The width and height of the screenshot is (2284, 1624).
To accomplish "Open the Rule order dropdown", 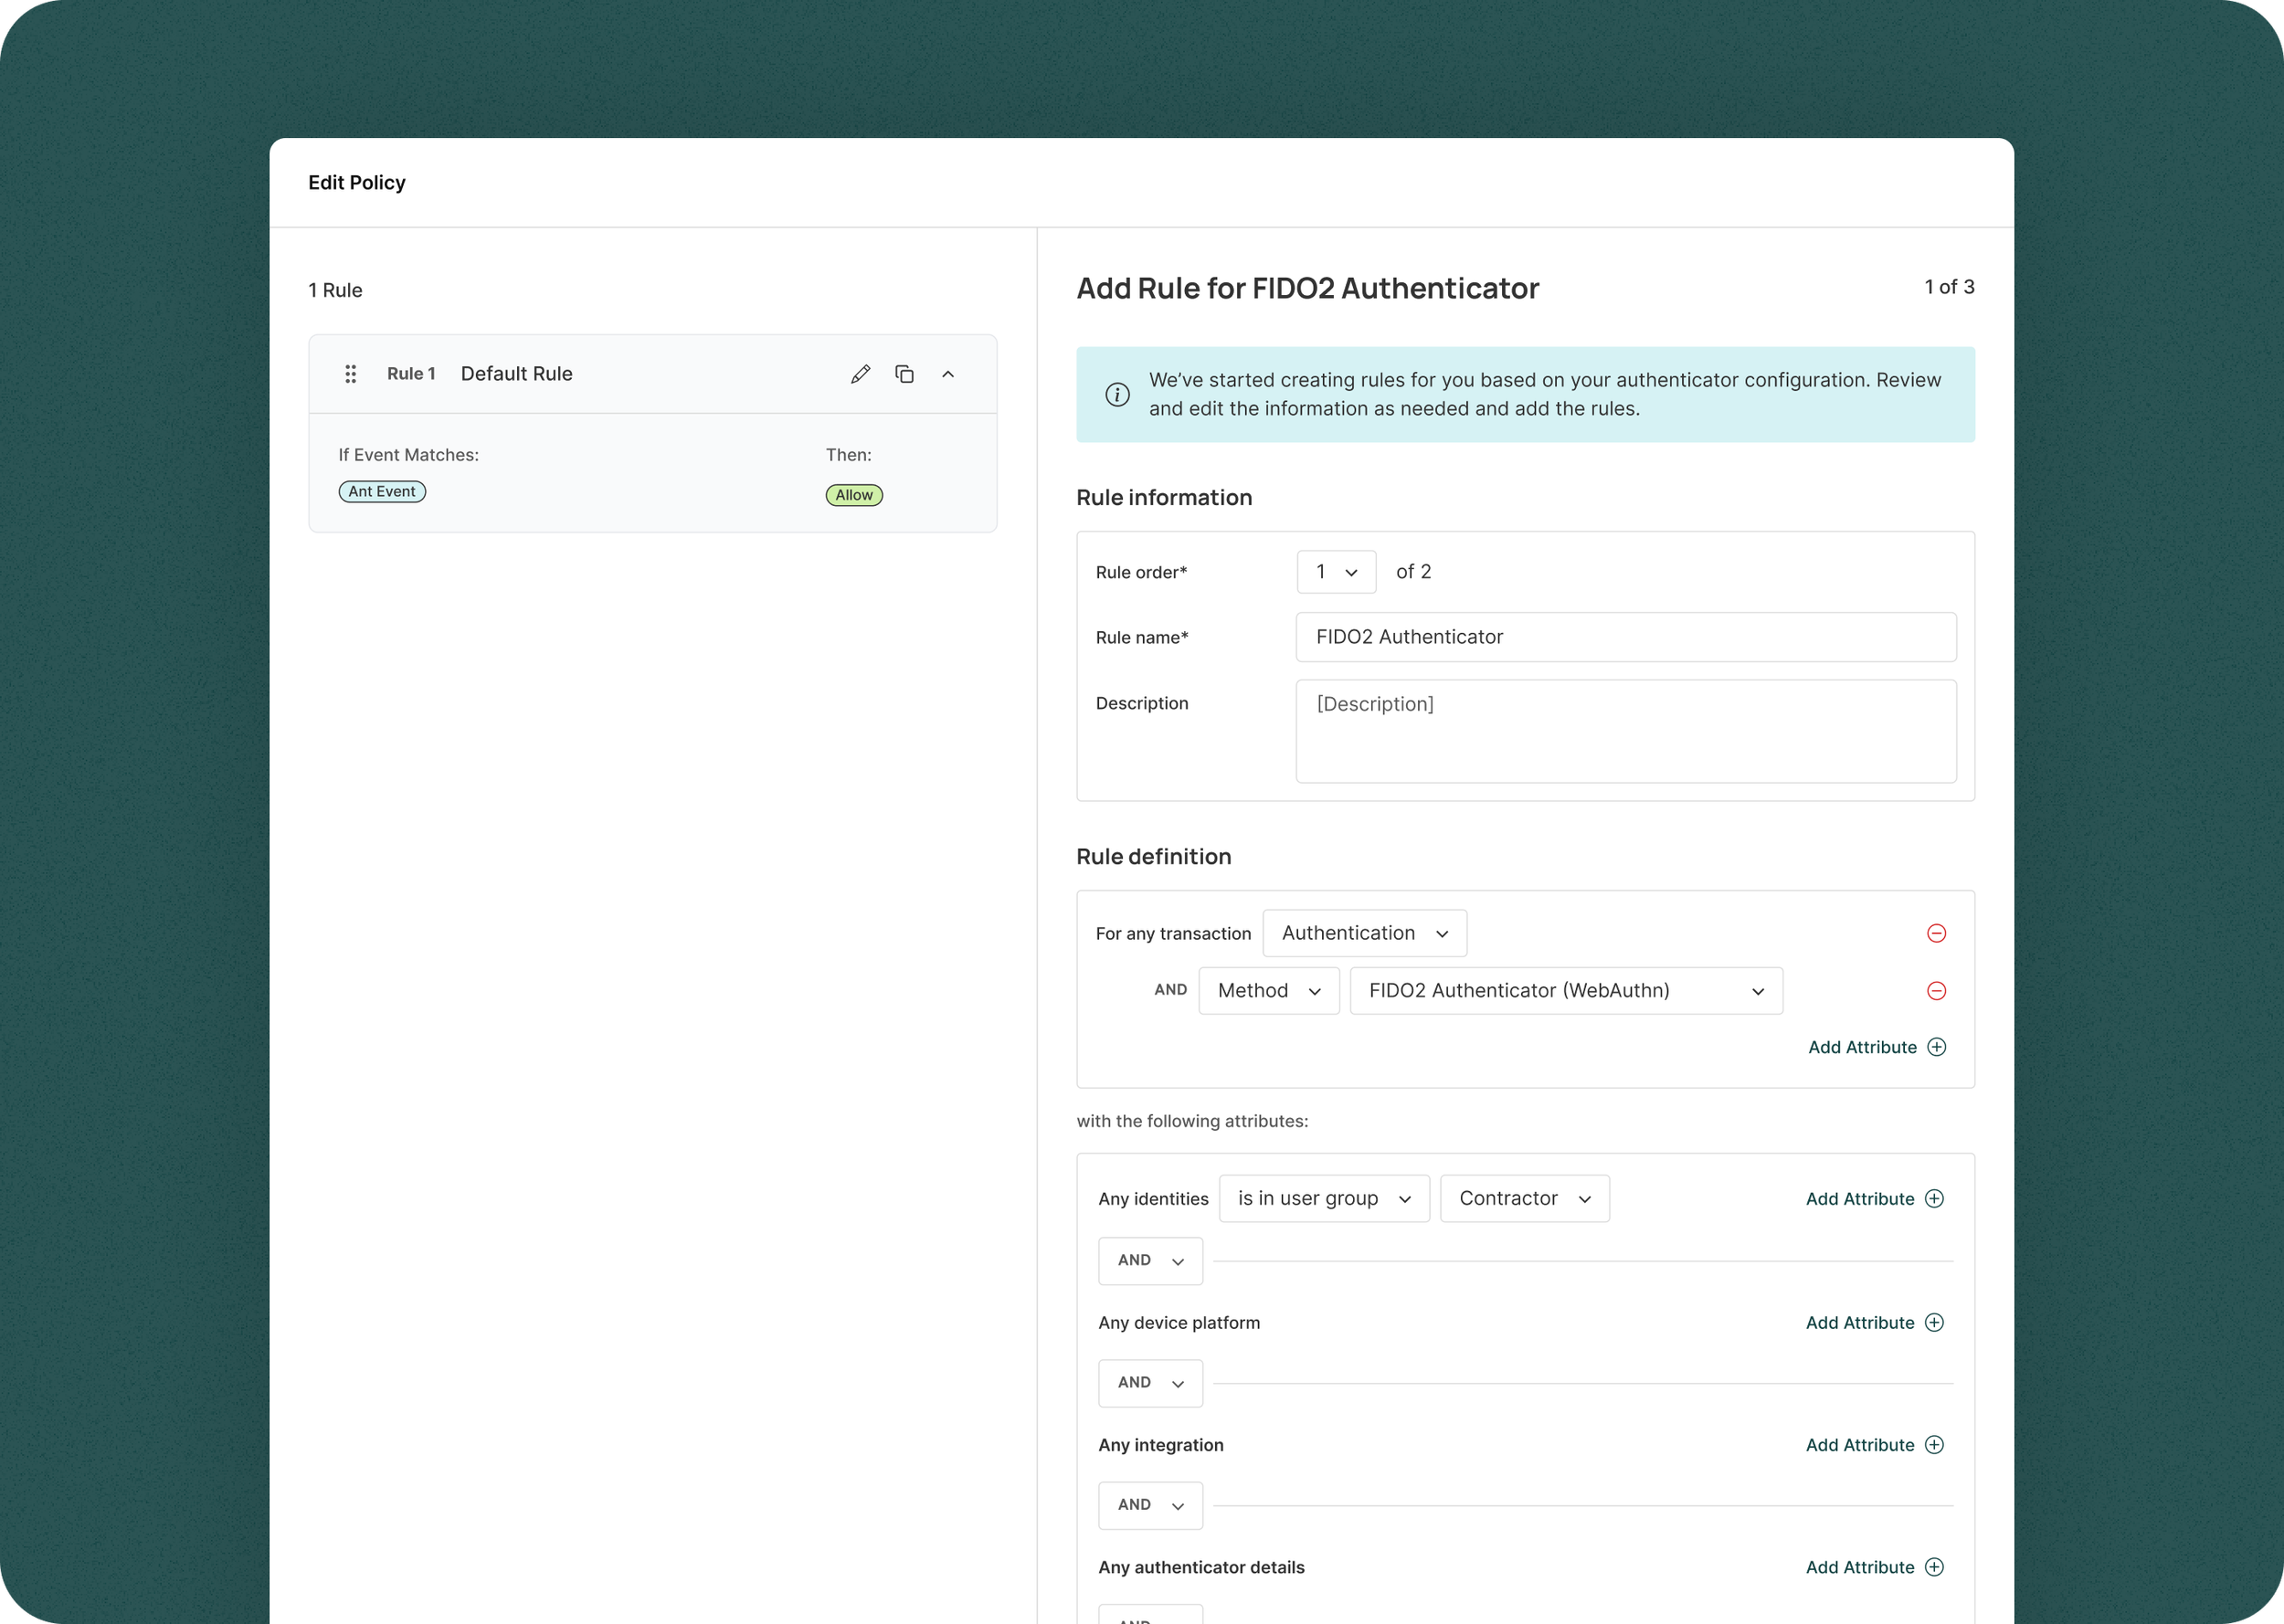I will click(1336, 572).
